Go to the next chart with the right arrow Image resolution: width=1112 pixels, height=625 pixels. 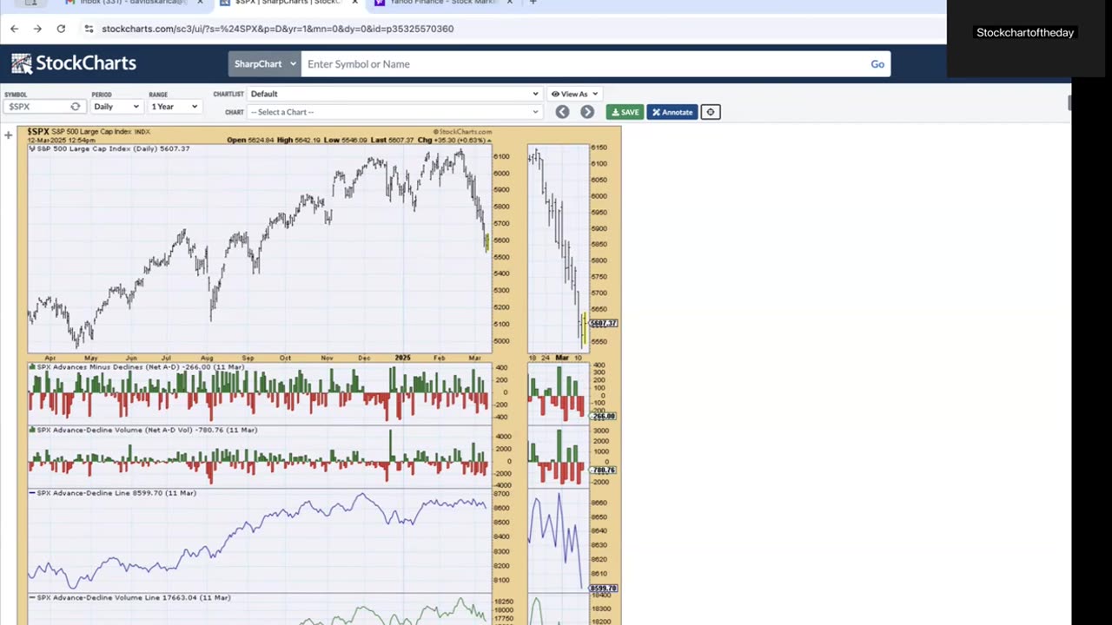pyautogui.click(x=587, y=112)
